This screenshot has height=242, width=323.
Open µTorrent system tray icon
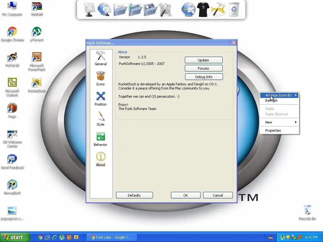283,238
